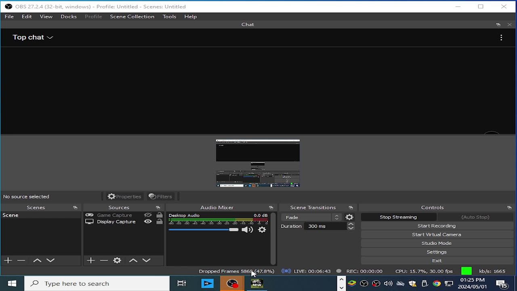Open the Scene Collection menu
Viewport: 517px width, 291px height.
coord(132,17)
